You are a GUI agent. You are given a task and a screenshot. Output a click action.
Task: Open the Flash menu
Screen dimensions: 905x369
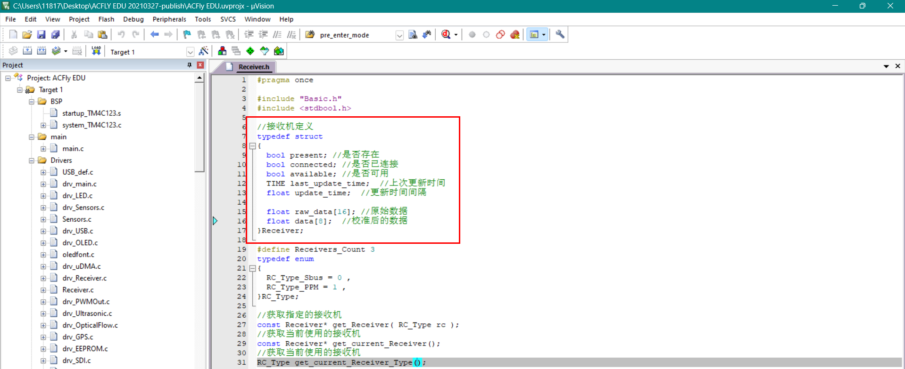106,19
